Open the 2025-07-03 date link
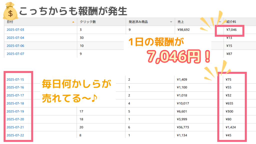 [15, 30]
